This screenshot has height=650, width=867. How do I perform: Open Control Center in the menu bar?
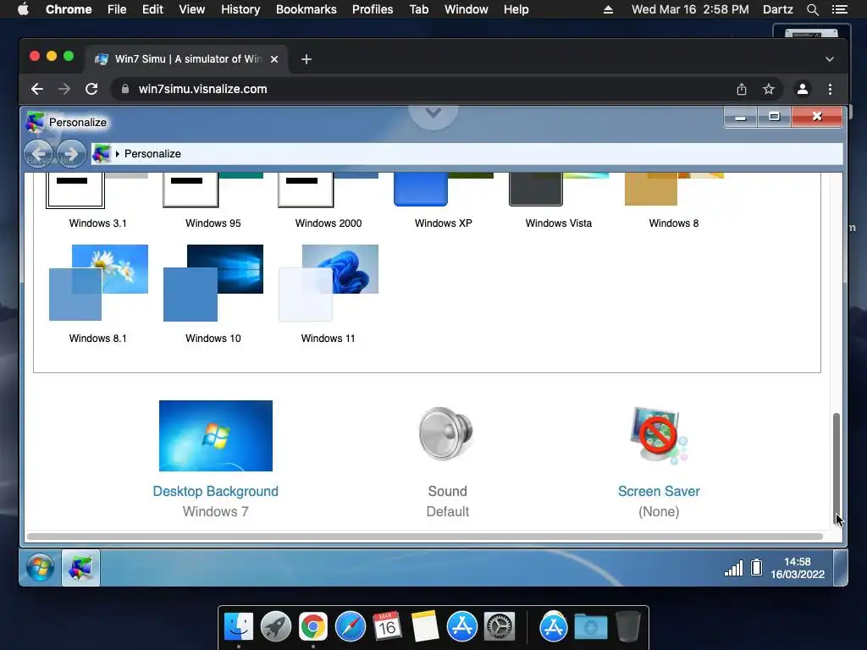[839, 9]
